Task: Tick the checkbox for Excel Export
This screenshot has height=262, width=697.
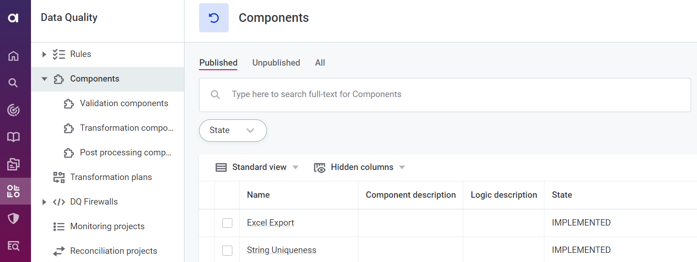Action: pos(227,223)
